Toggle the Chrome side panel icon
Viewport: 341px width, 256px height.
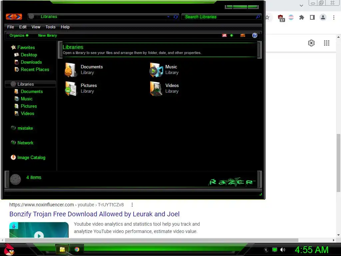click(x=312, y=17)
